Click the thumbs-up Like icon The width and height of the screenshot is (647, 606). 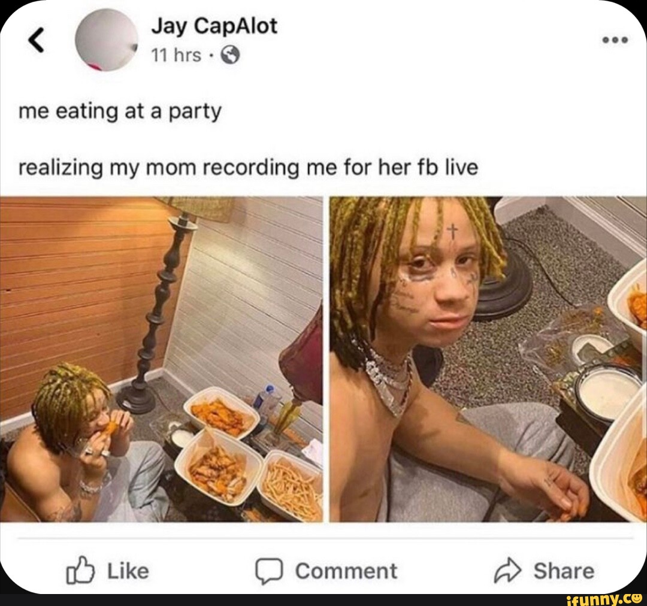[x=80, y=571]
